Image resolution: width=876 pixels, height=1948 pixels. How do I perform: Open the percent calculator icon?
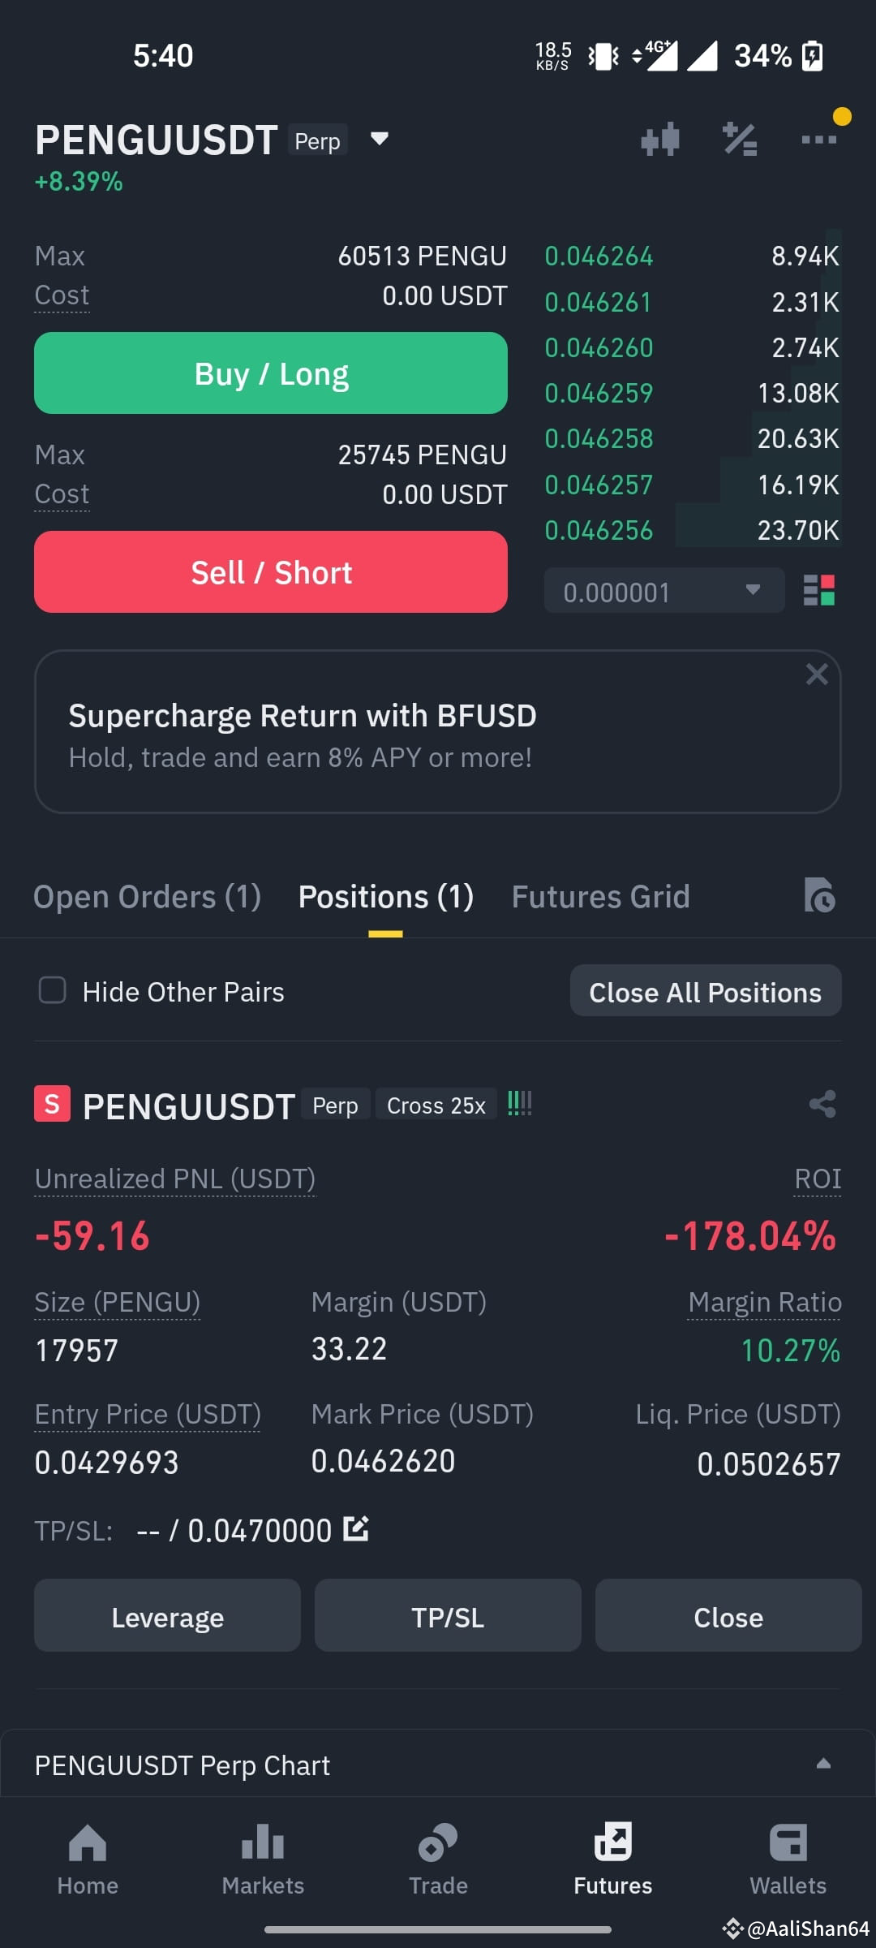tap(740, 140)
